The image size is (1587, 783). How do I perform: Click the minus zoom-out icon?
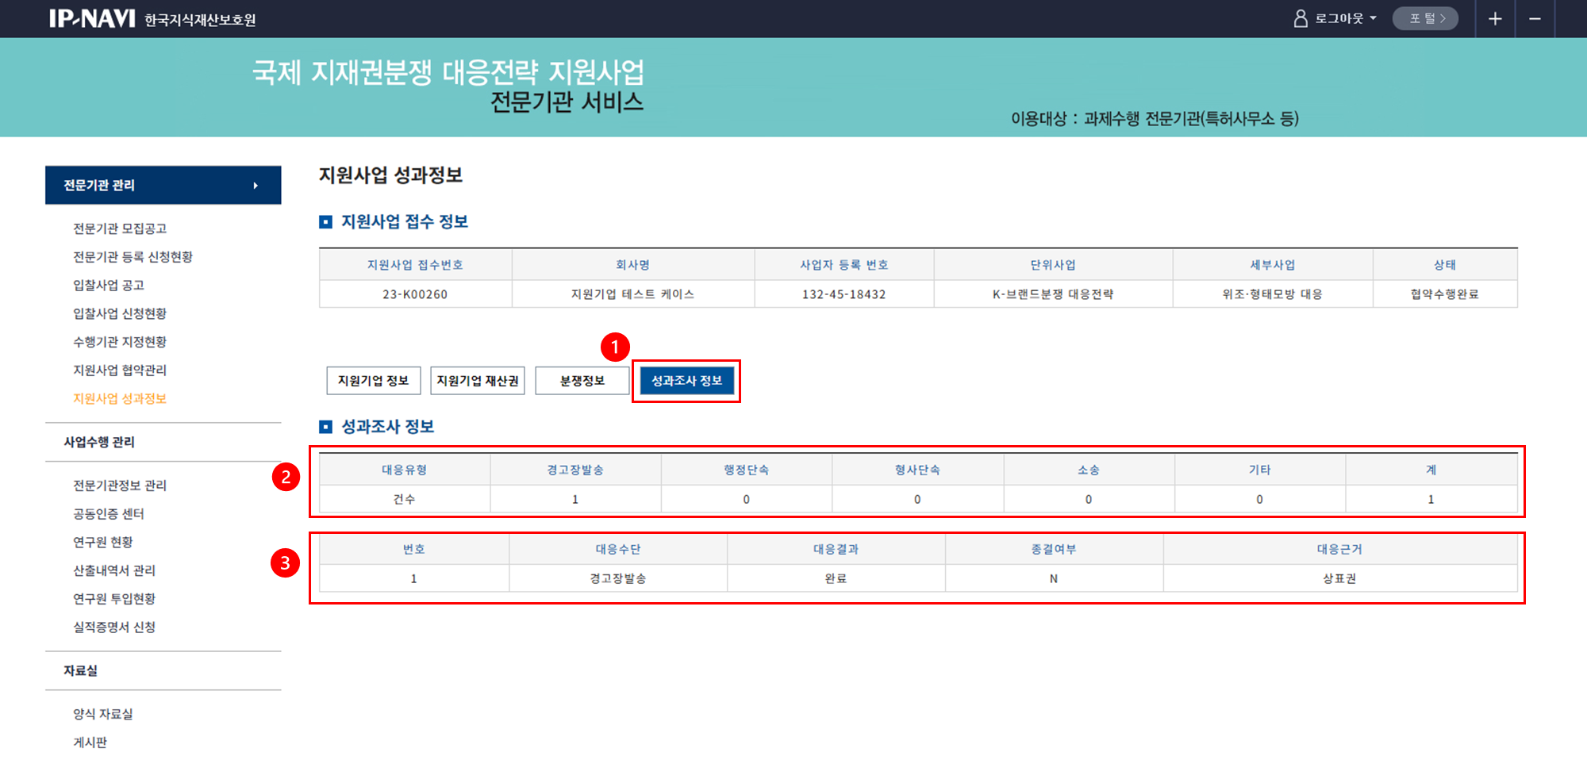(1535, 18)
